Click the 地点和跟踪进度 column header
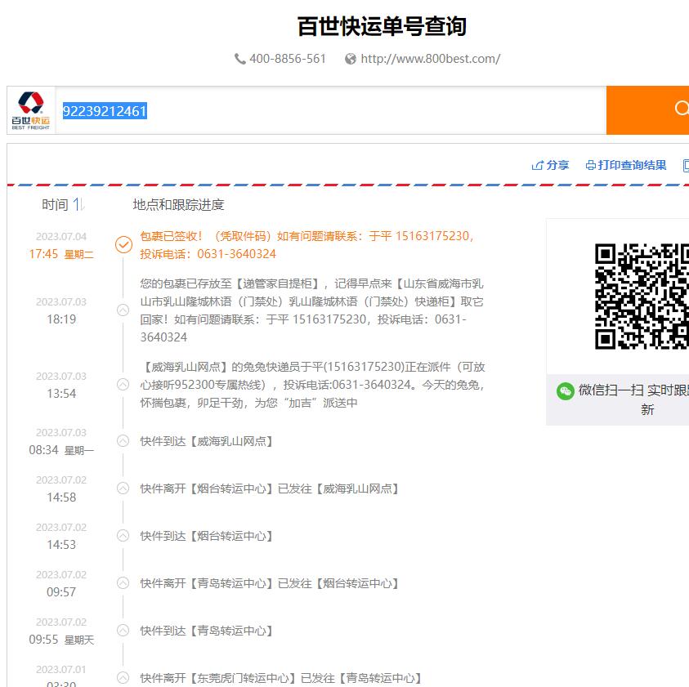The height and width of the screenshot is (687, 689). 178,205
